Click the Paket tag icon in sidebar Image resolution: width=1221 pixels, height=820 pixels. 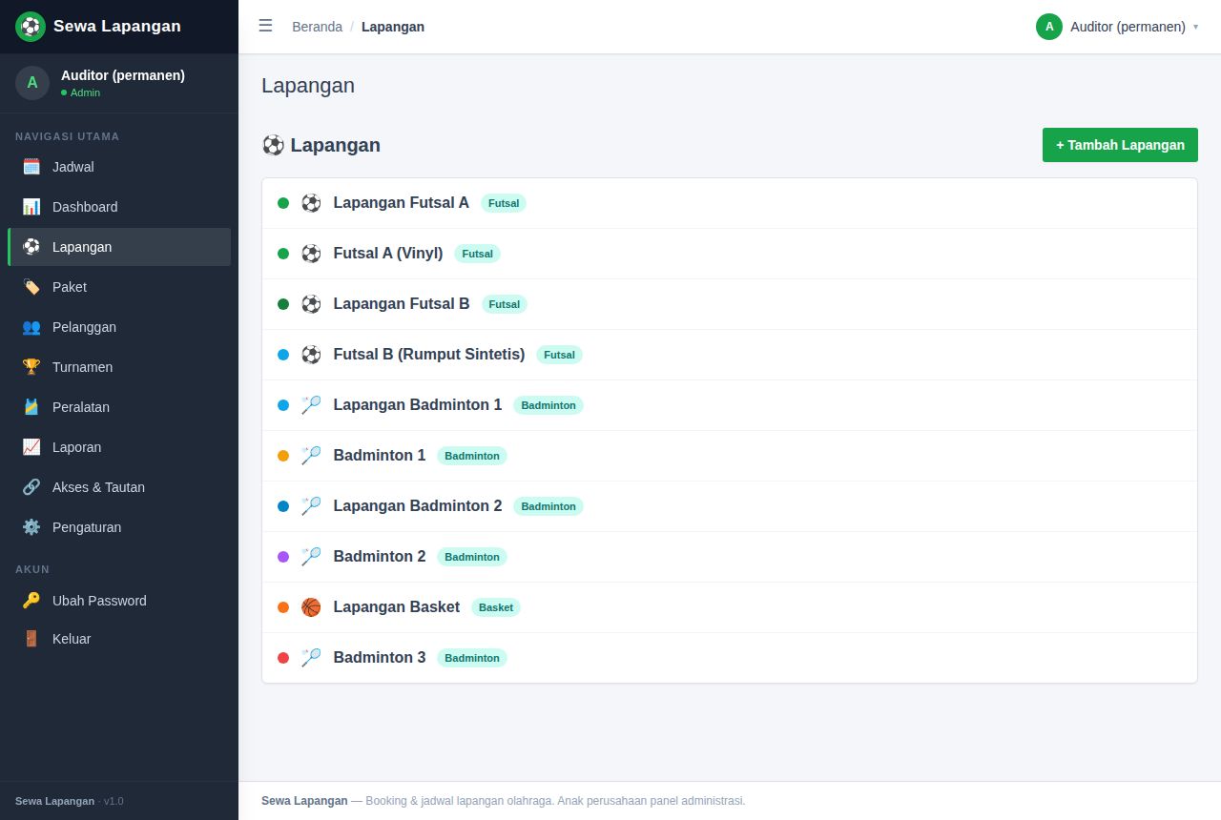(x=31, y=287)
